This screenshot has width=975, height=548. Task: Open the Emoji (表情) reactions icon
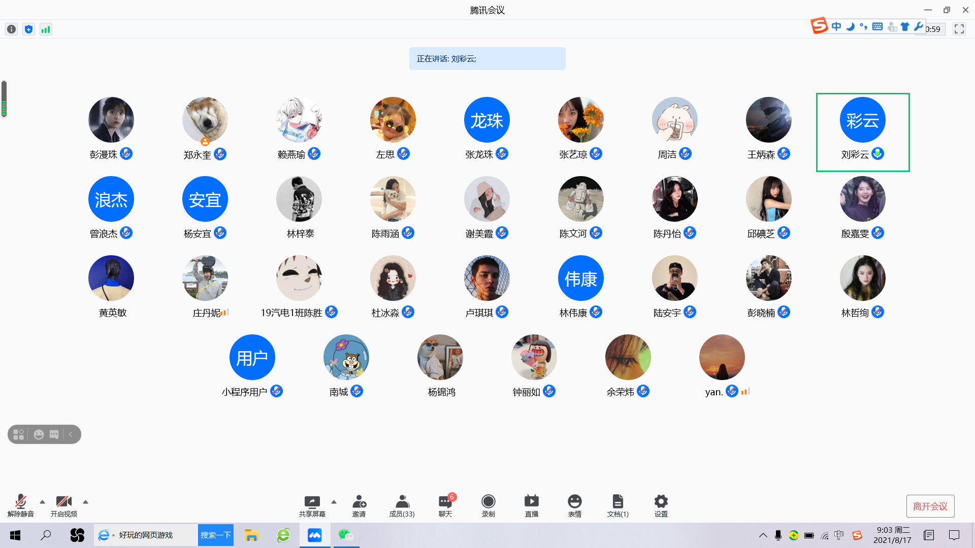(574, 505)
